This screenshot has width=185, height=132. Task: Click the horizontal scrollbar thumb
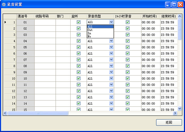click(38, 113)
